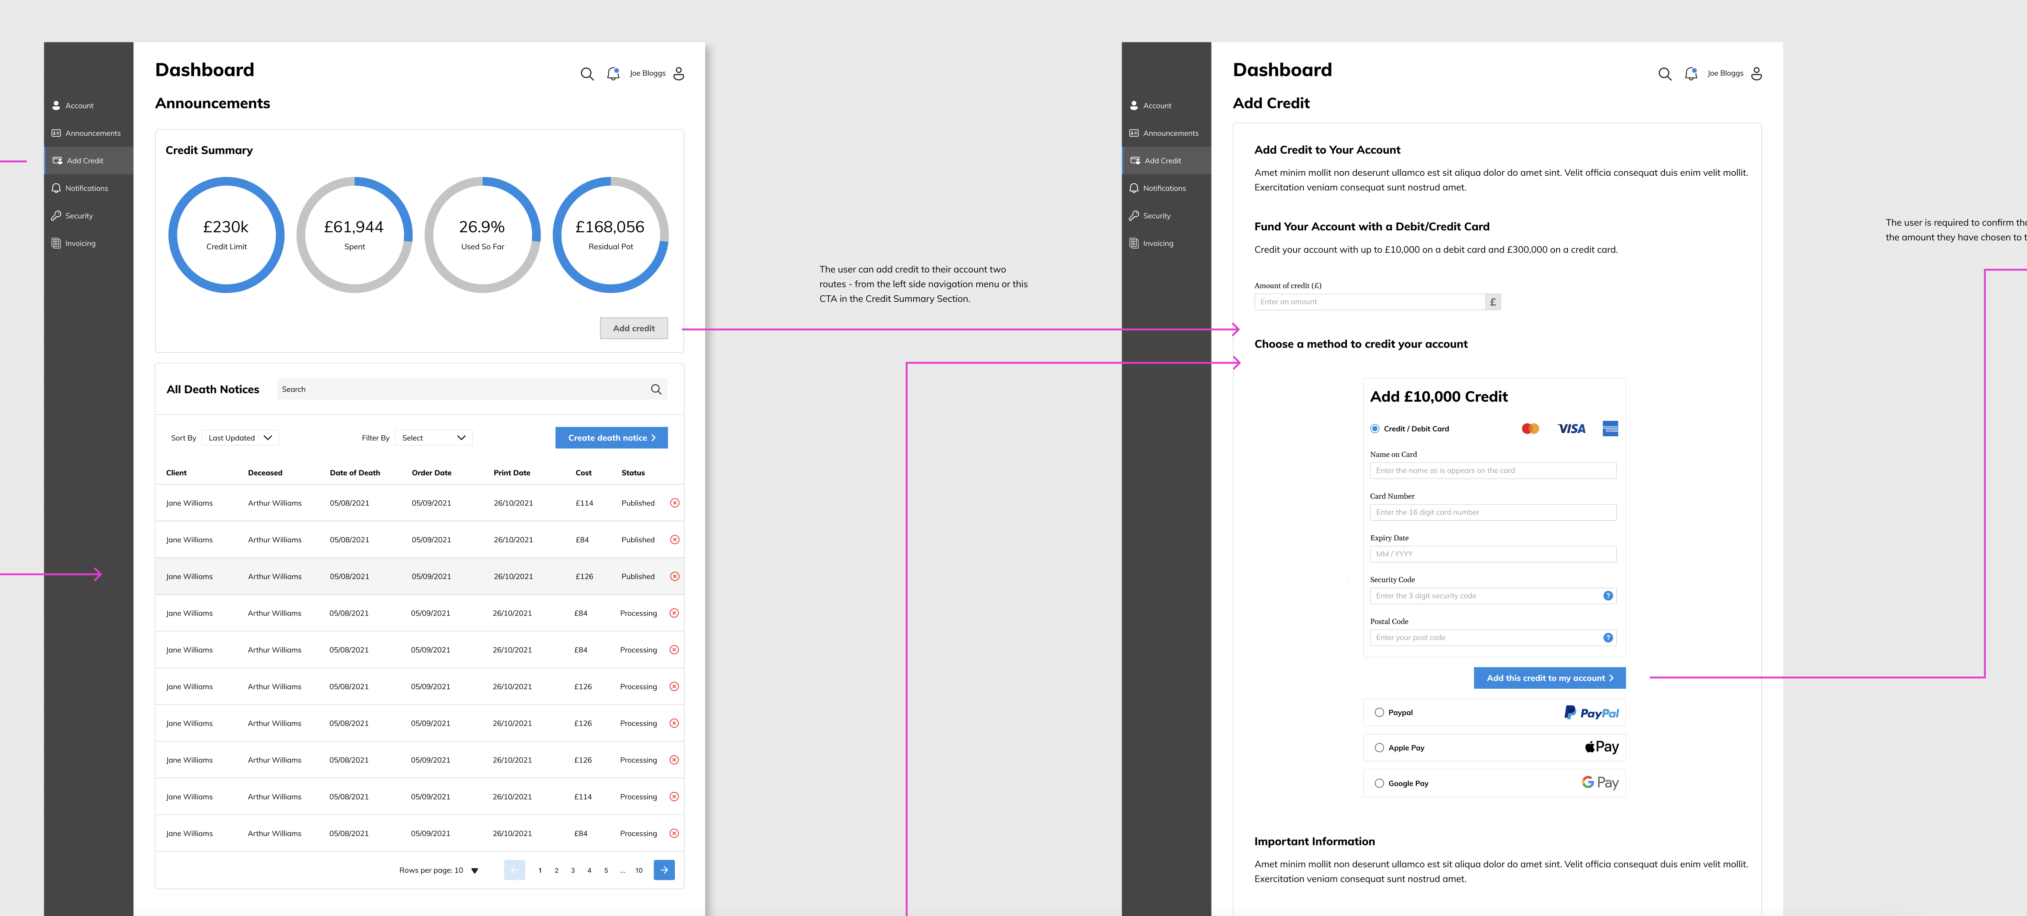
Task: Open Invoicing in left dashboard sidebar
Action: [x=80, y=244]
